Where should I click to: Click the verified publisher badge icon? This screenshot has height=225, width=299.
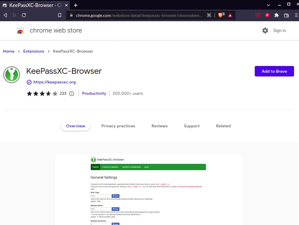[x=29, y=82]
